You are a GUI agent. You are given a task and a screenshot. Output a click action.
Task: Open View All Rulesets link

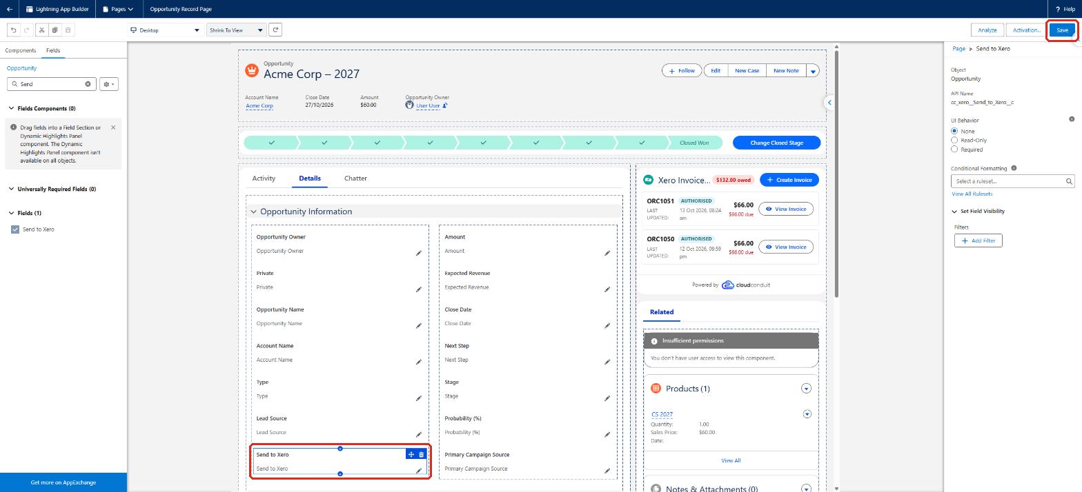[972, 194]
